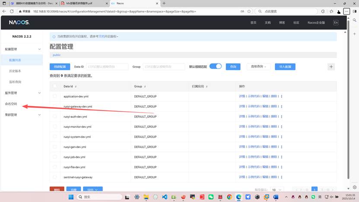This screenshot has width=359, height=202.
Task: Tick the checkbox for ruoyi-file-dev.yml
Action: pos(55,167)
